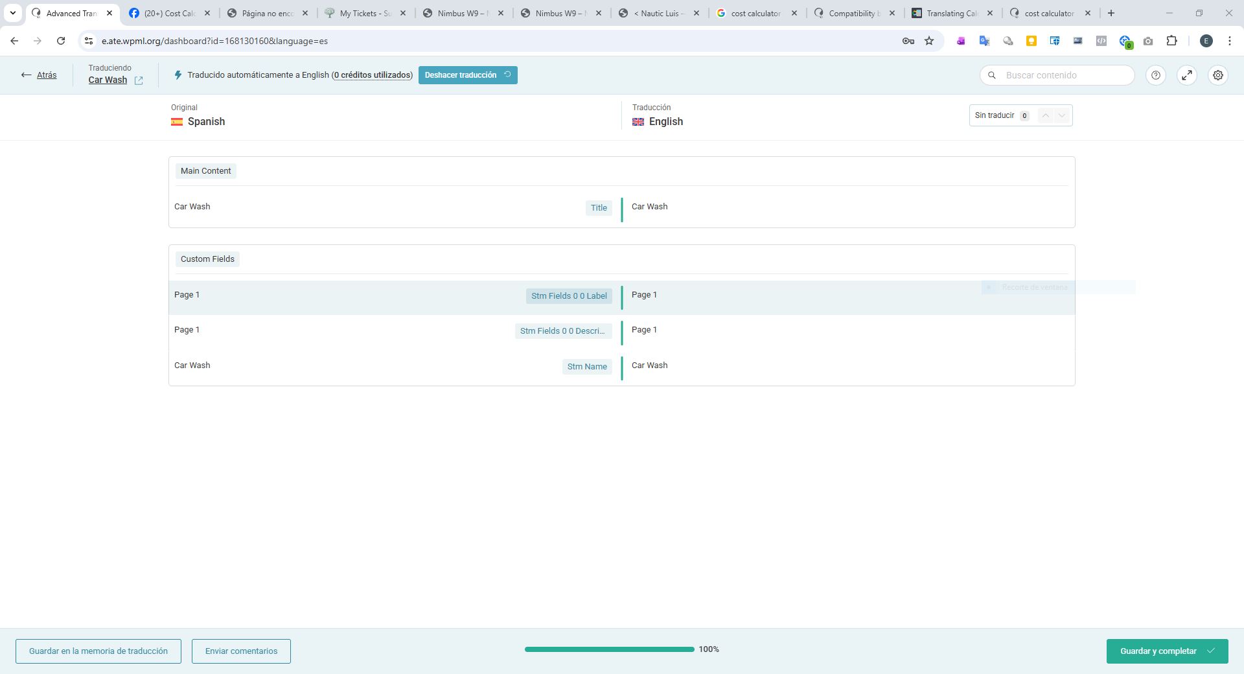Screen dimensions: 1244x674
Task: Click the Atrás back link
Action: click(39, 75)
